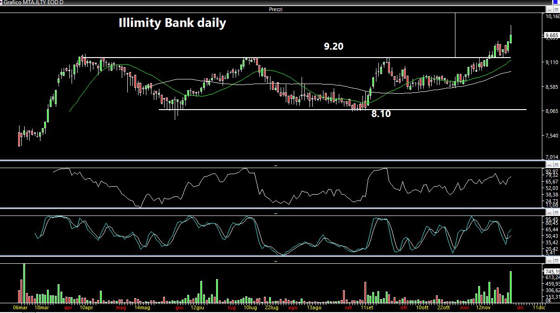Click the 745,19 volume axis tag

[552, 272]
